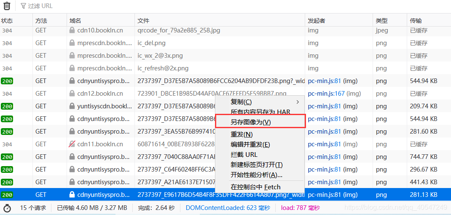Click lock icon for yuntisyscdn.bookl... row
Image resolution: width=451 pixels, height=215 pixels.
coord(72,106)
